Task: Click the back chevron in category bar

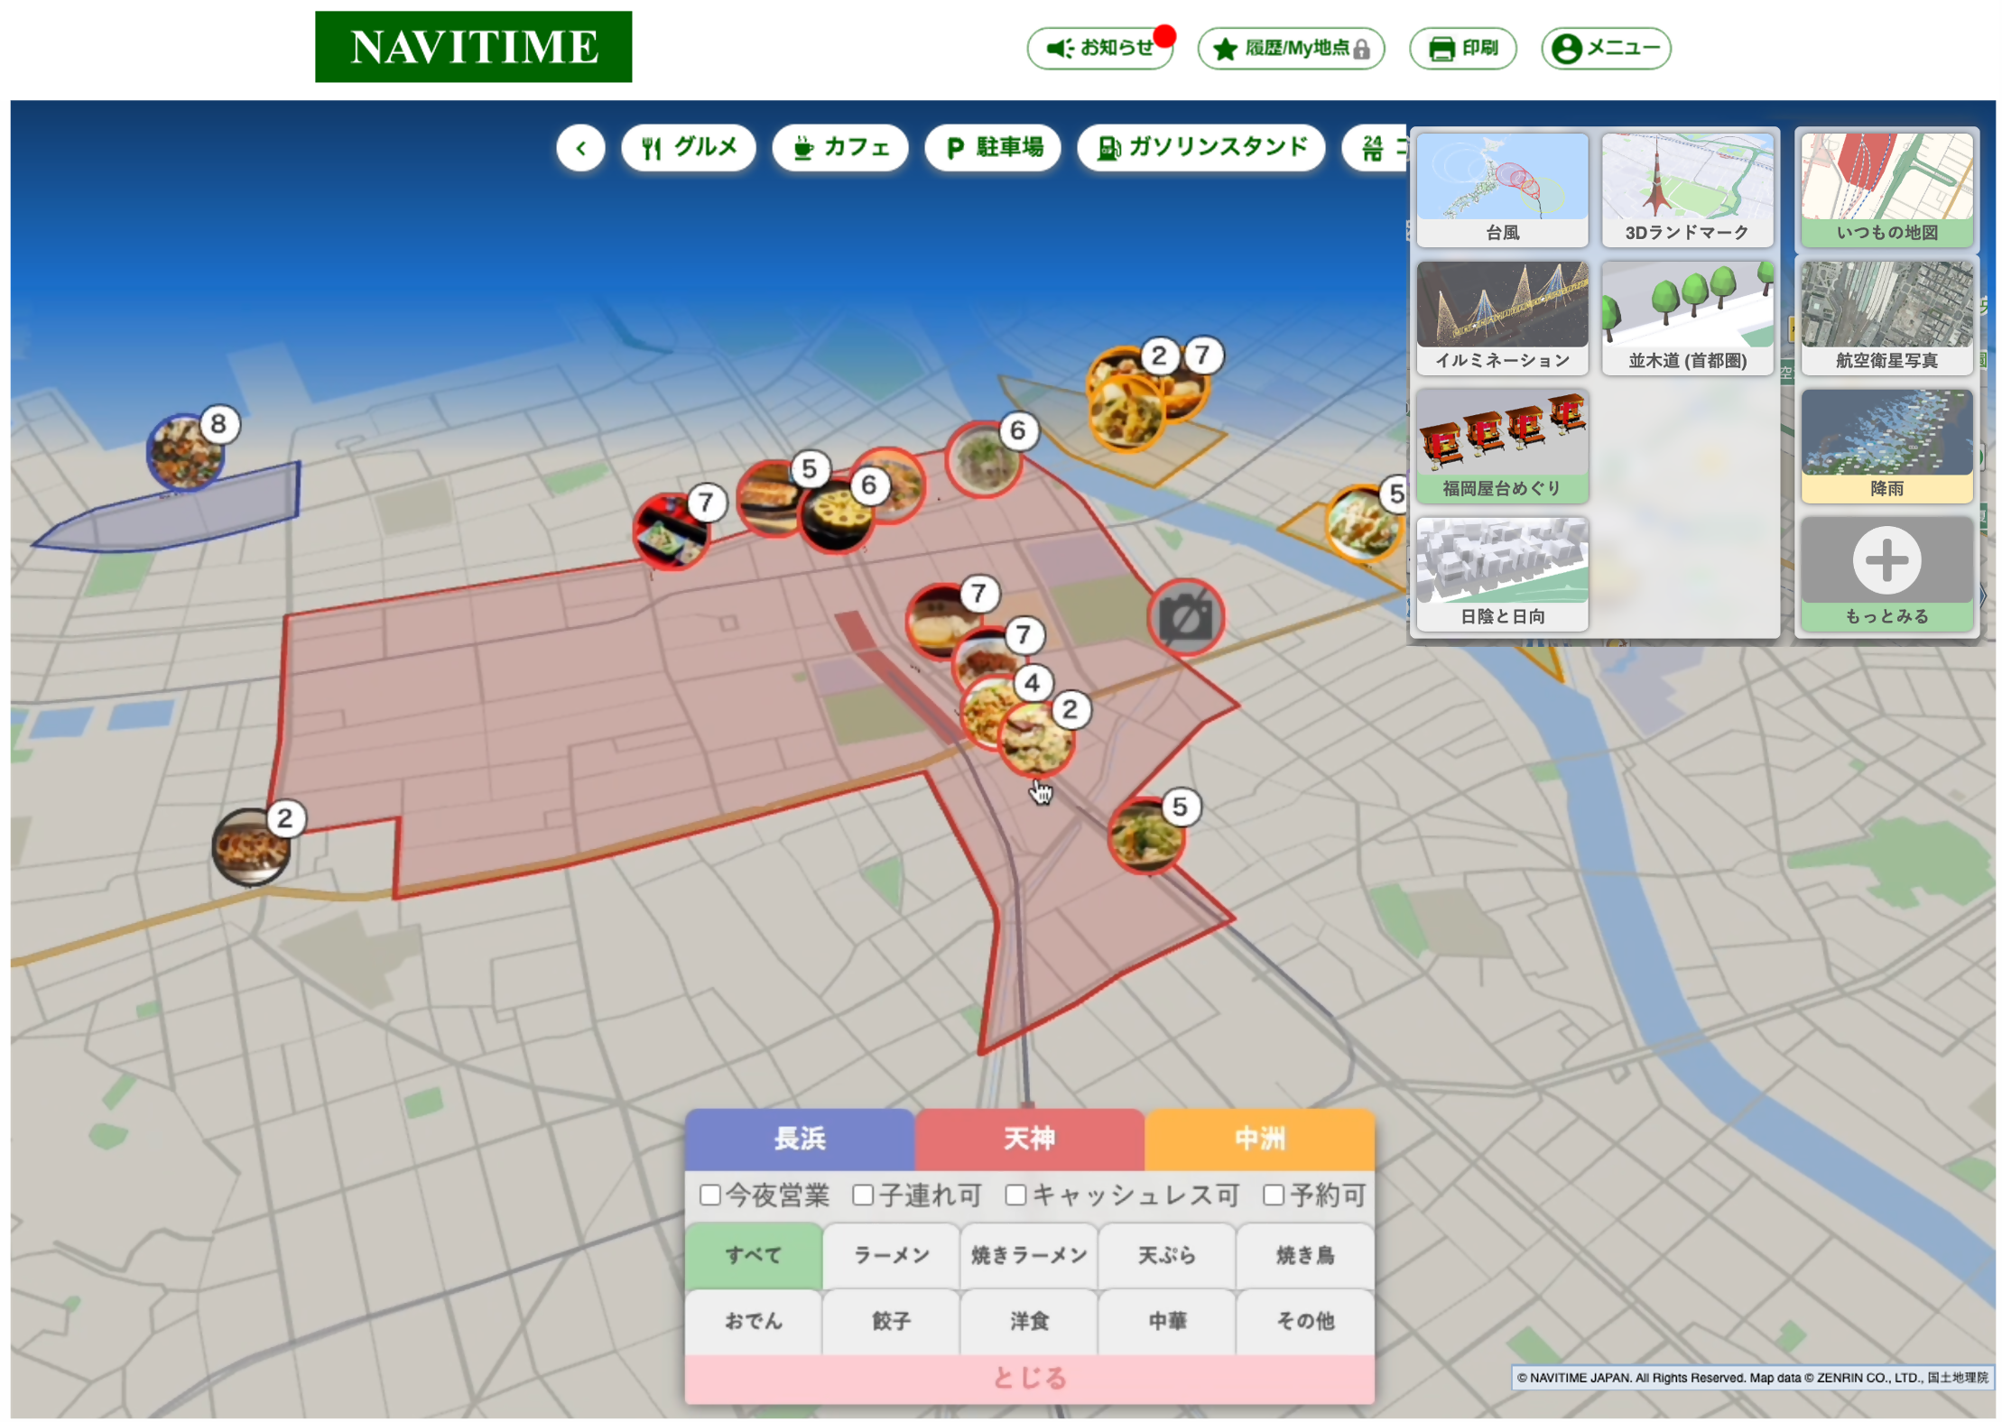Action: (581, 148)
